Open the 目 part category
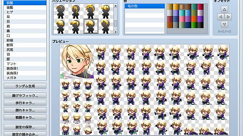 point(25,22)
